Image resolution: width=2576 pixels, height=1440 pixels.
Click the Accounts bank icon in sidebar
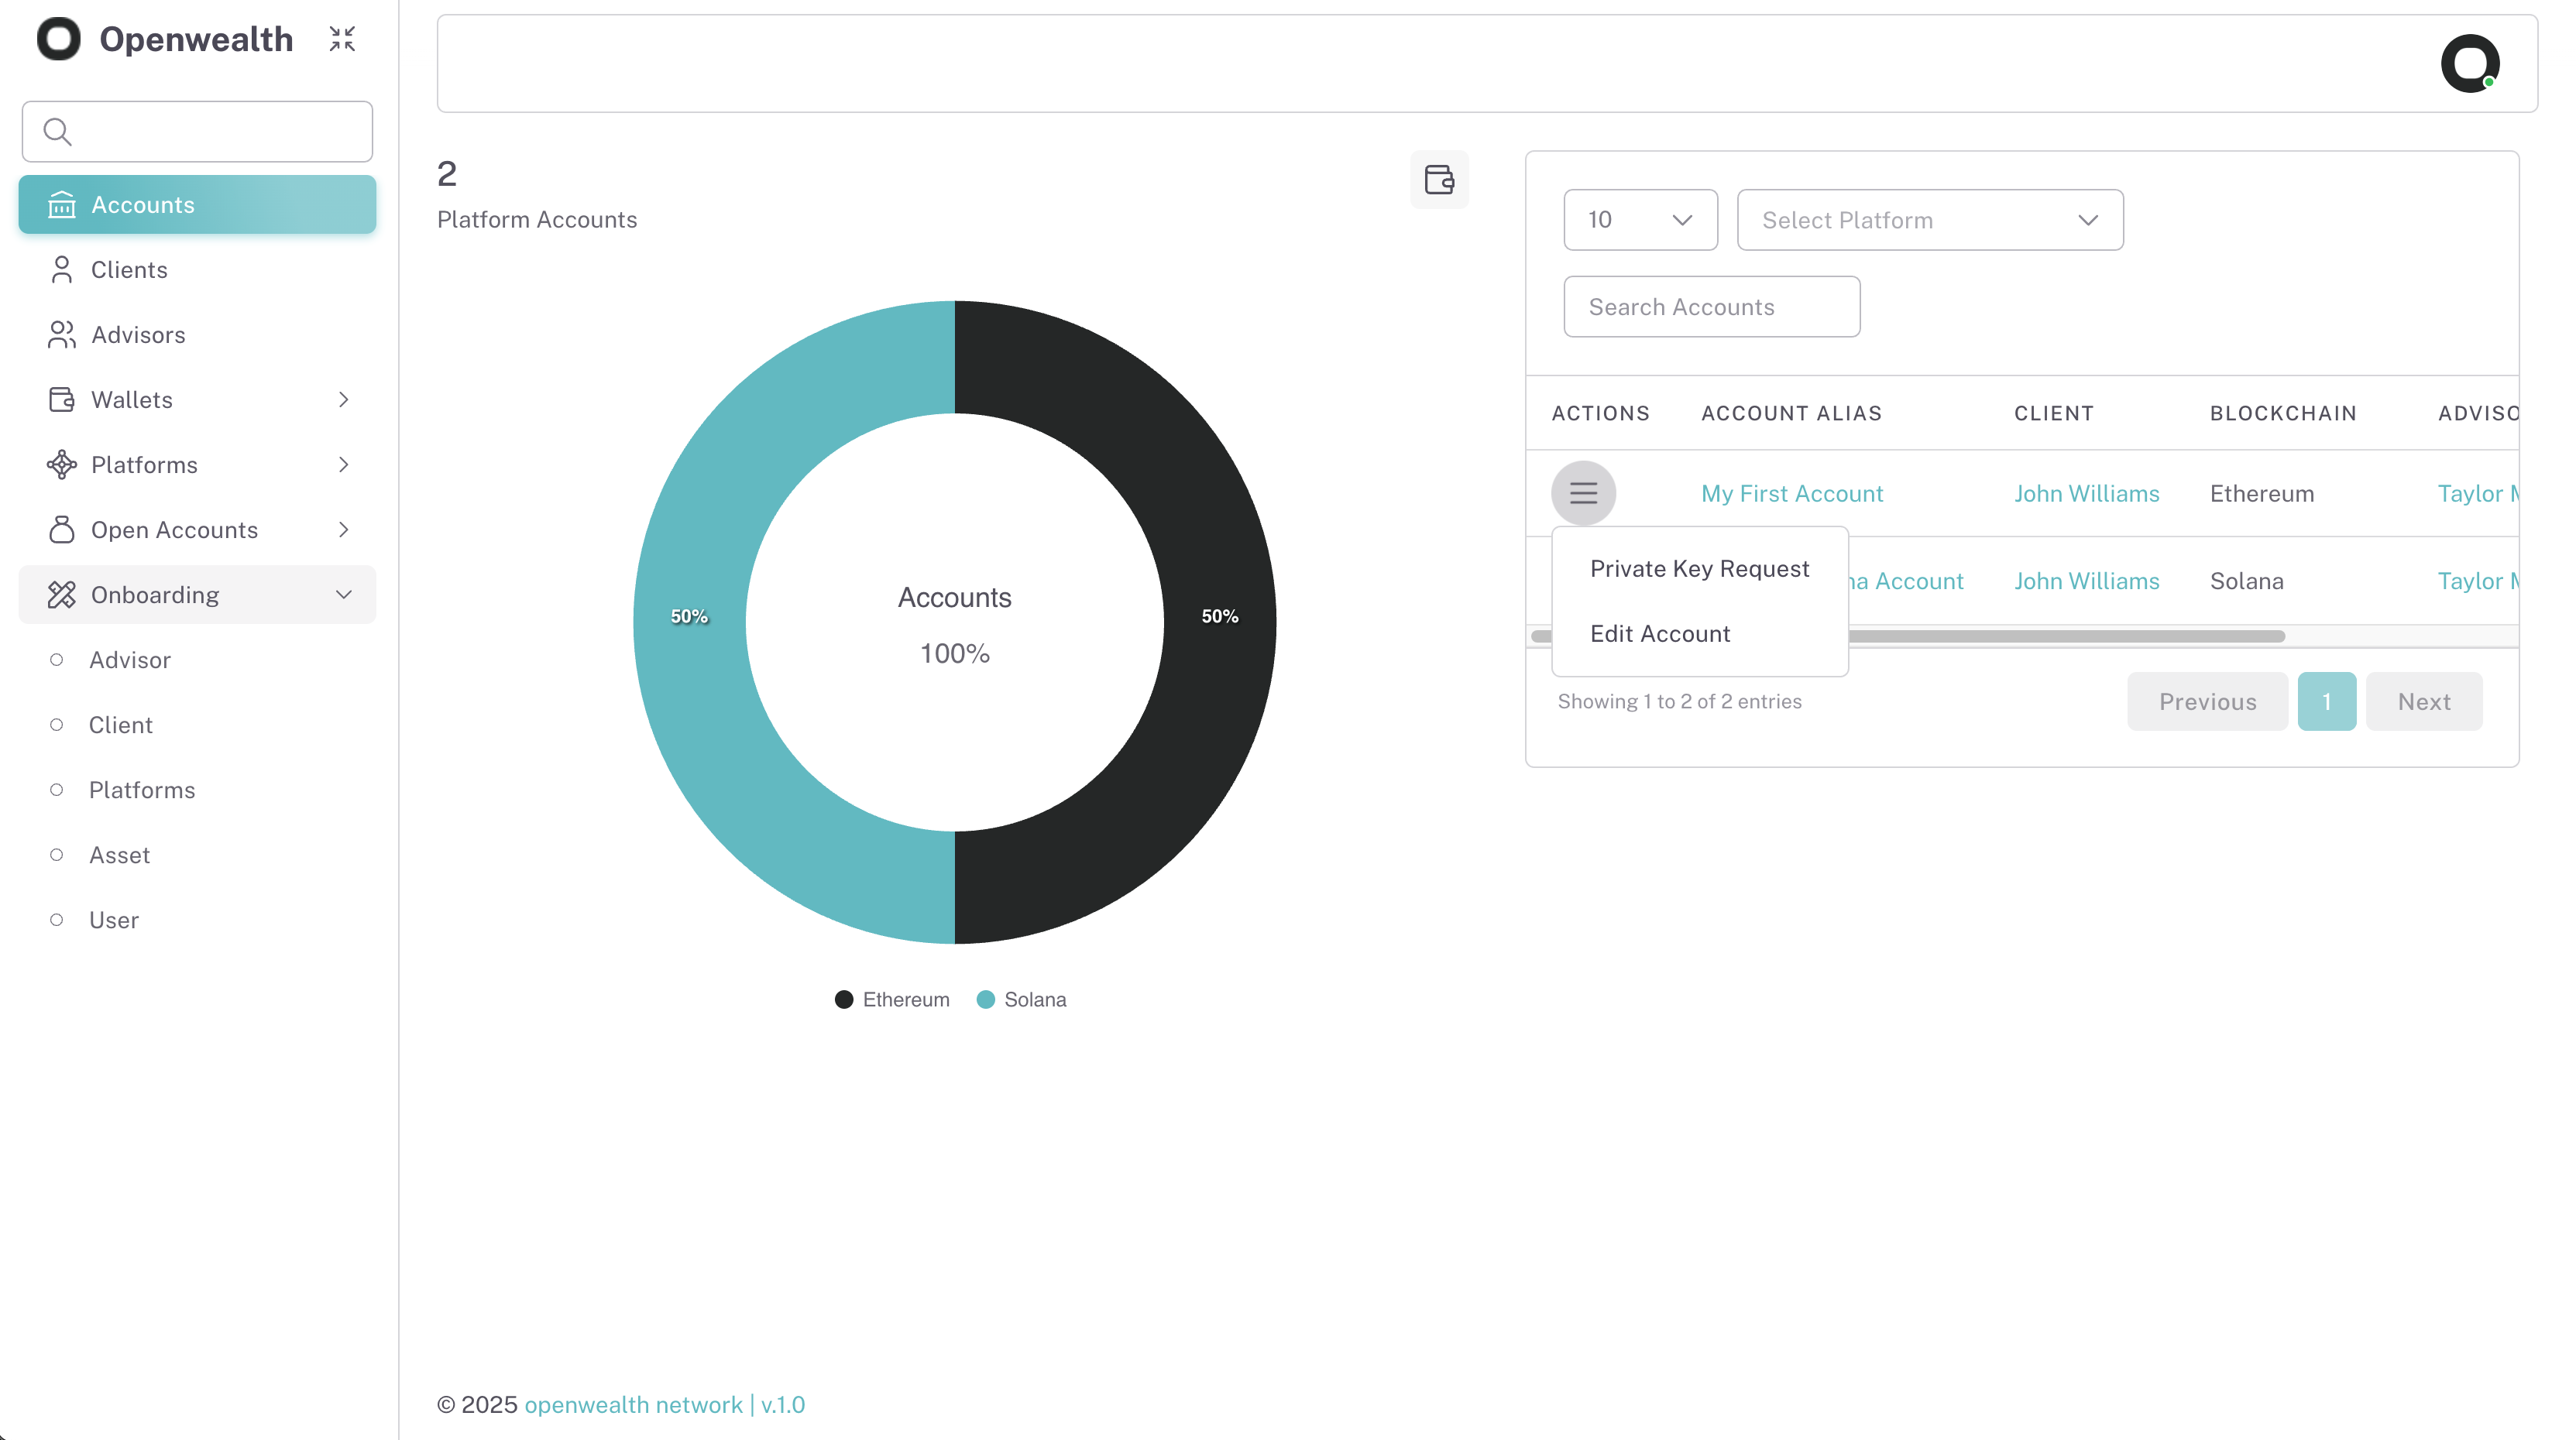62,205
